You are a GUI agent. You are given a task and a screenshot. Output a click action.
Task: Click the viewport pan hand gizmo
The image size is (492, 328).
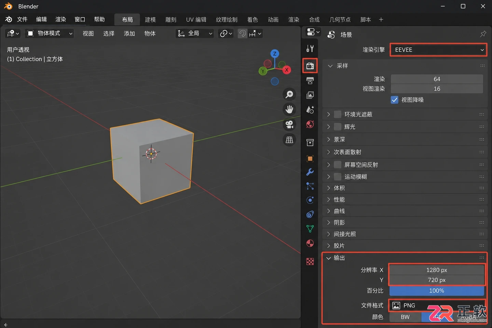[289, 109]
